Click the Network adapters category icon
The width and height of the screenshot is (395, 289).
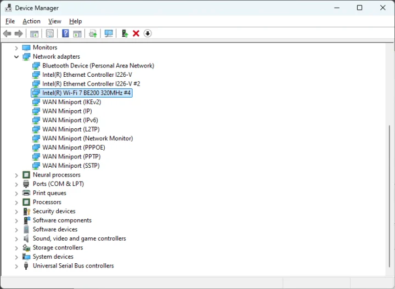point(26,56)
